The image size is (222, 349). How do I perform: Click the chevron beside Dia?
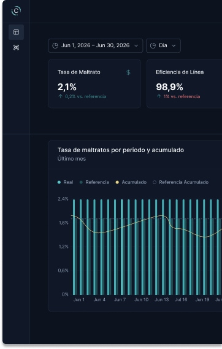point(174,45)
